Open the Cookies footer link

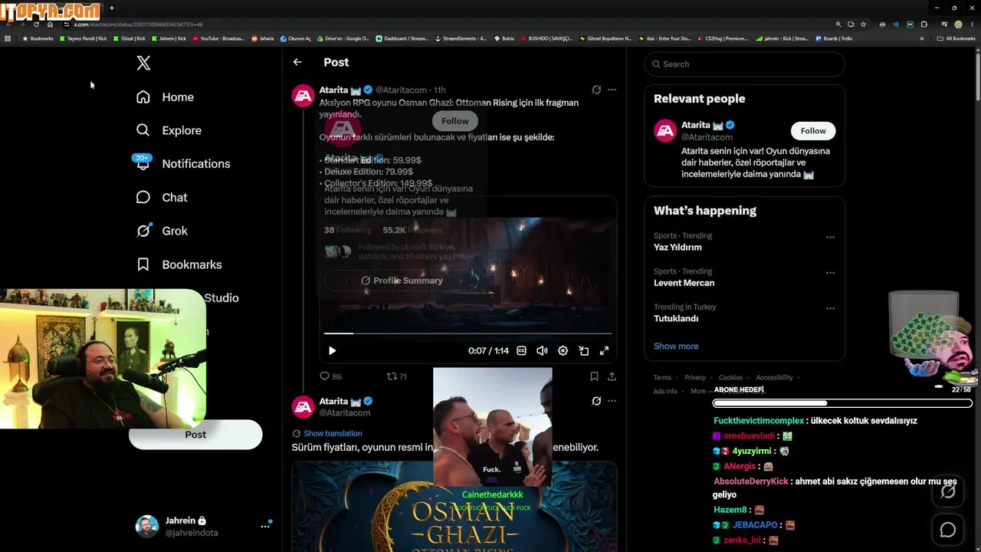click(730, 377)
